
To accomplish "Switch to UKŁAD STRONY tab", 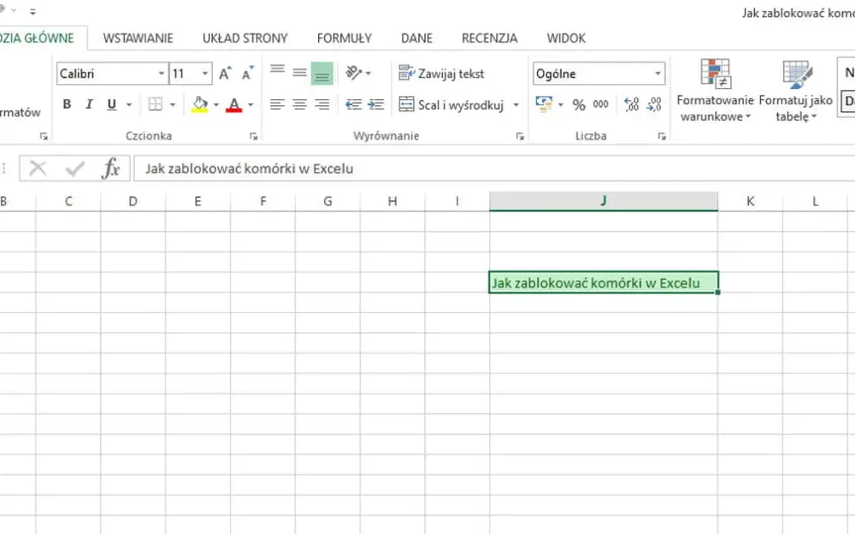I will 245,39.
